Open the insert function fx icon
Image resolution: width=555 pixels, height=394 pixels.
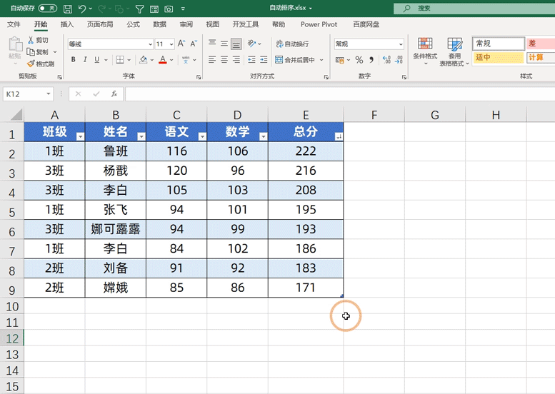(114, 94)
